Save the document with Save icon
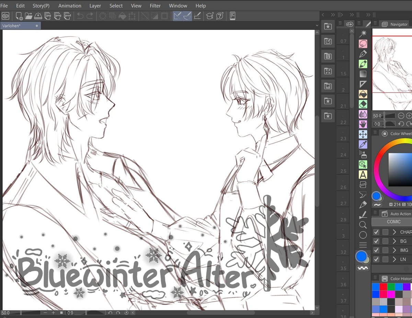412x318 pixels. pyautogui.click(x=38, y=16)
